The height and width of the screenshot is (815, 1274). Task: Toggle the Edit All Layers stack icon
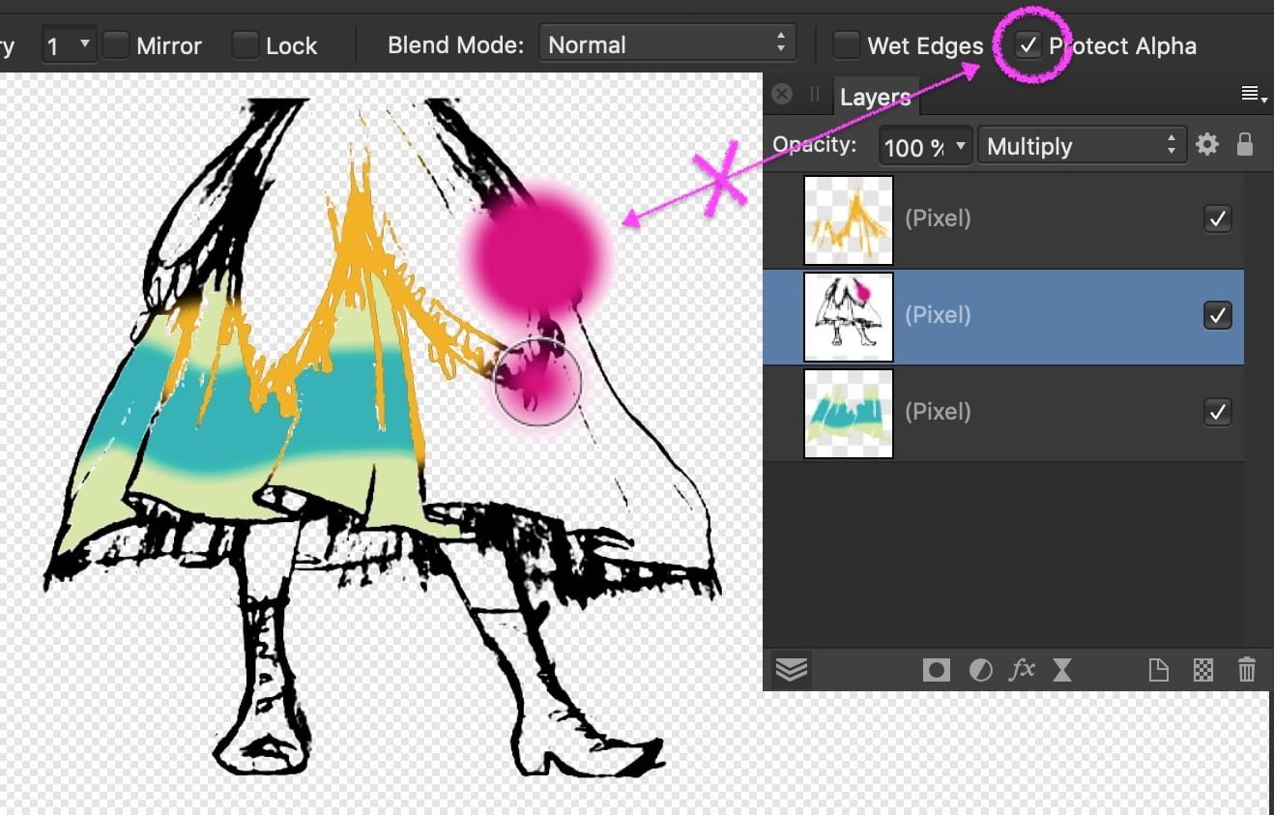[792, 669]
